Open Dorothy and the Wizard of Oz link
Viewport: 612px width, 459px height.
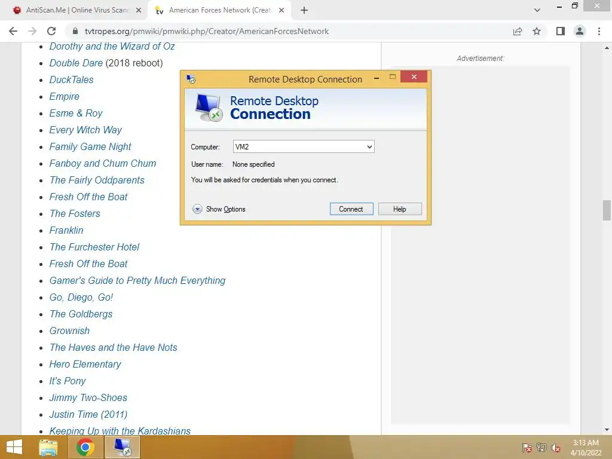(112, 47)
